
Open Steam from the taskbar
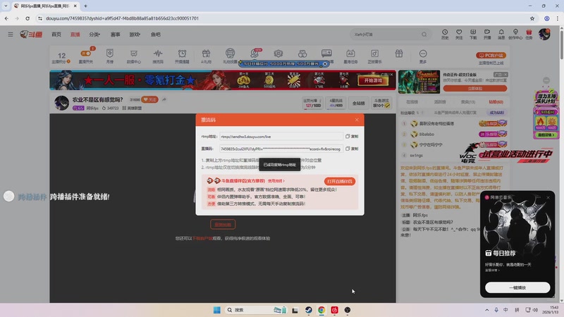pyautogui.click(x=309, y=310)
